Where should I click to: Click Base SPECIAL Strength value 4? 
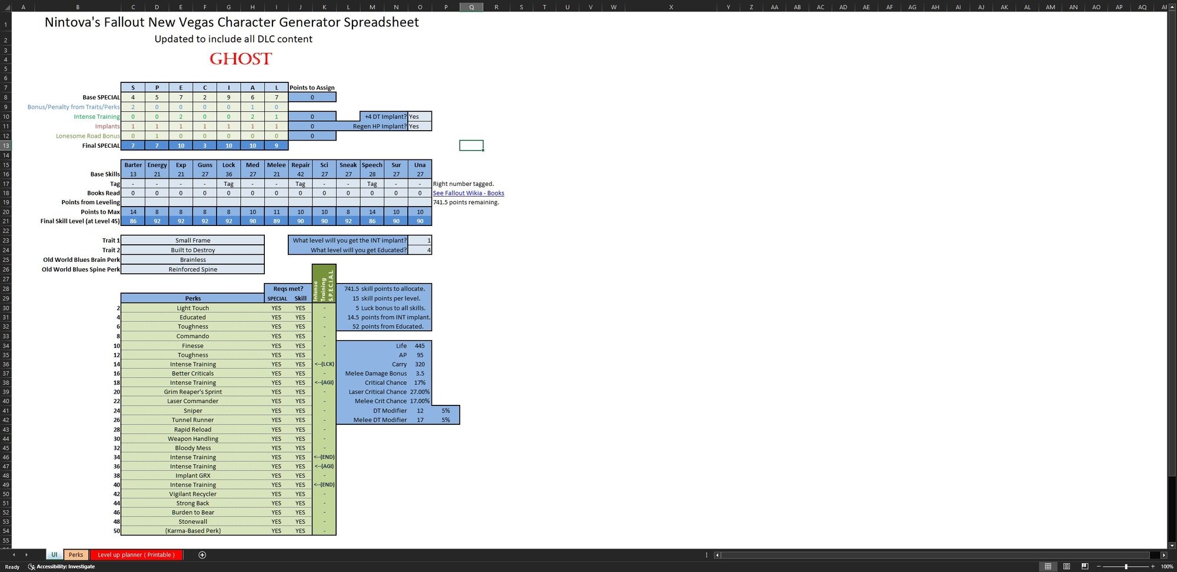133,97
